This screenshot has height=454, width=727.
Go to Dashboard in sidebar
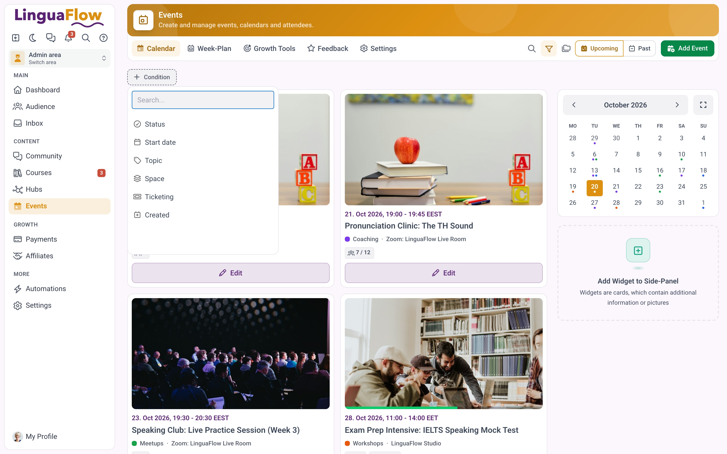pyautogui.click(x=60, y=90)
